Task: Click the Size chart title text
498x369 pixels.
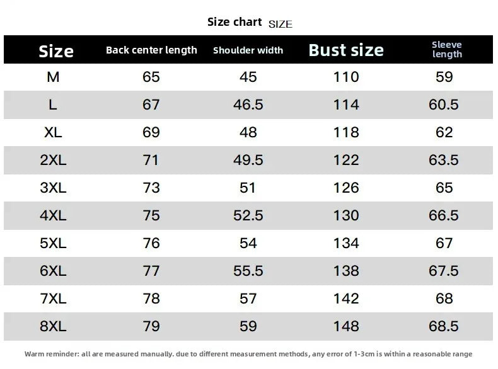Action: click(235, 22)
